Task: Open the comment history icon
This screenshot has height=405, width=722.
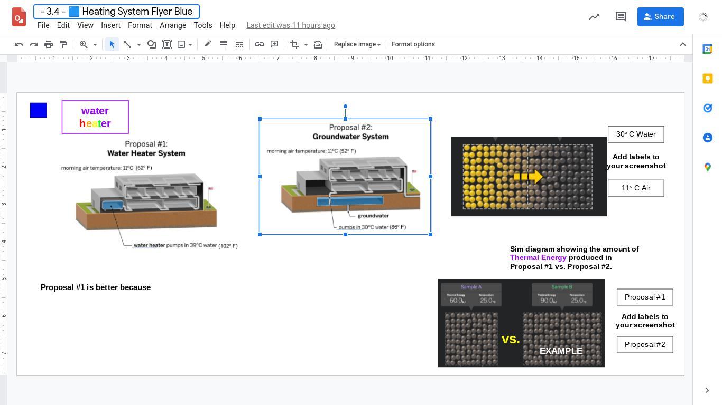Action: [x=621, y=17]
